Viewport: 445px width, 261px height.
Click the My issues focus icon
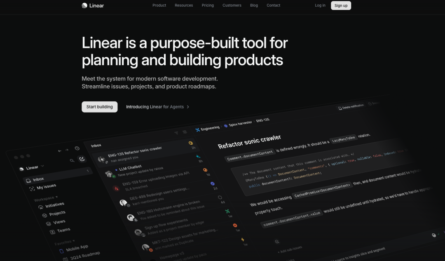click(x=32, y=188)
